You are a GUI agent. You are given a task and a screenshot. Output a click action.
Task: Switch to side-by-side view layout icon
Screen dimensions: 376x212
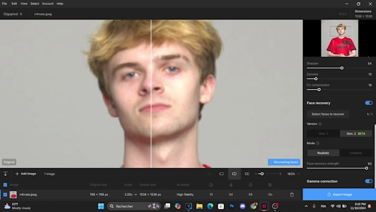247,174
